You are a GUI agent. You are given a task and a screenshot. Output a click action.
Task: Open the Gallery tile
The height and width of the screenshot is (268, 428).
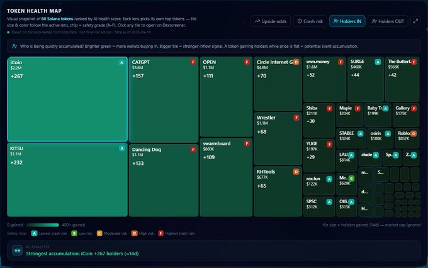point(406,114)
